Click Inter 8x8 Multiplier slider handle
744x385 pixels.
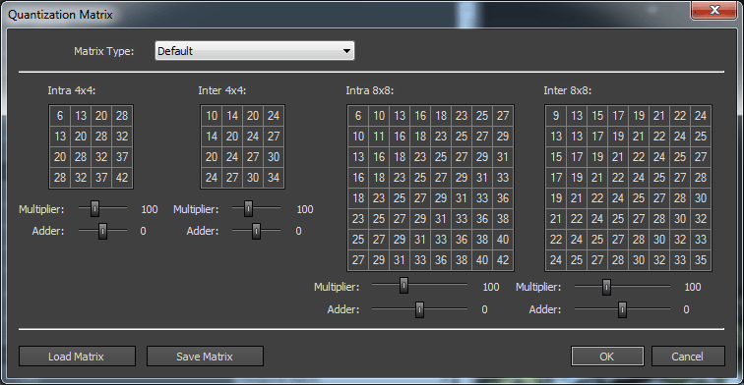pyautogui.click(x=606, y=287)
